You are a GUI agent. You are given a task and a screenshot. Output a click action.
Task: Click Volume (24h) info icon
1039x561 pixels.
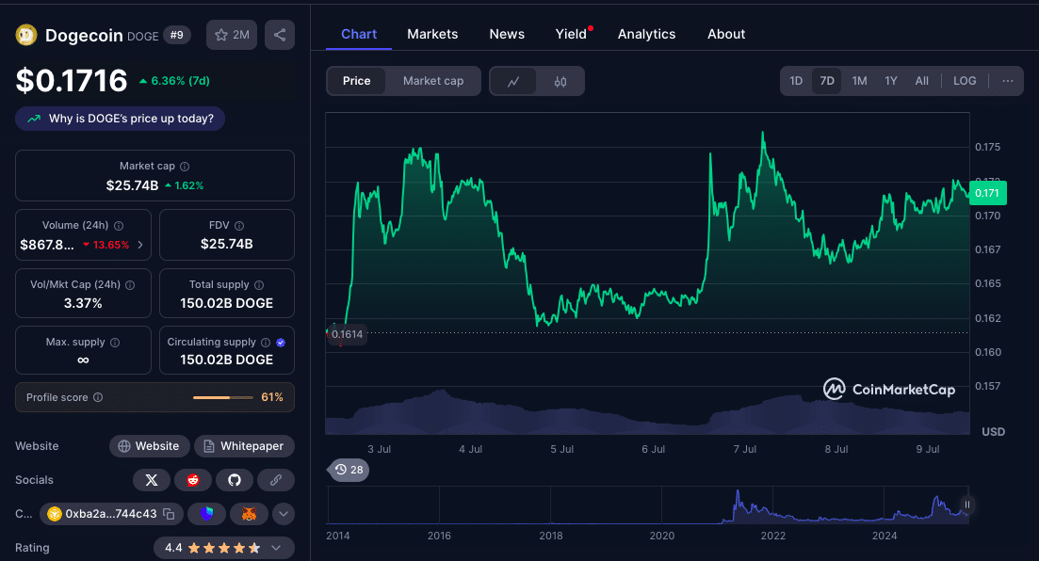pyautogui.click(x=119, y=226)
